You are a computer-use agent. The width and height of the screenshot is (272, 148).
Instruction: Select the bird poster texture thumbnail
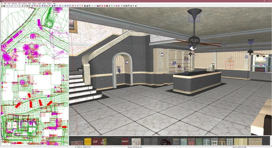[136, 142]
